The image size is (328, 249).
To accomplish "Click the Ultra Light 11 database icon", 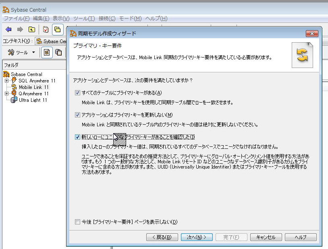I will (14, 100).
